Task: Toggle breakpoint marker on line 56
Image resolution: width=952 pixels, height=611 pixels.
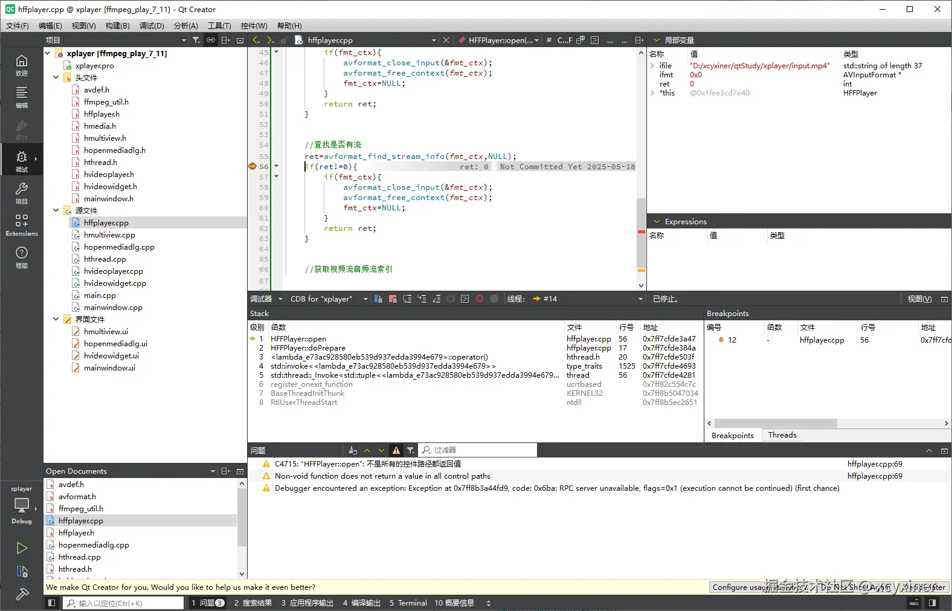Action: (252, 166)
